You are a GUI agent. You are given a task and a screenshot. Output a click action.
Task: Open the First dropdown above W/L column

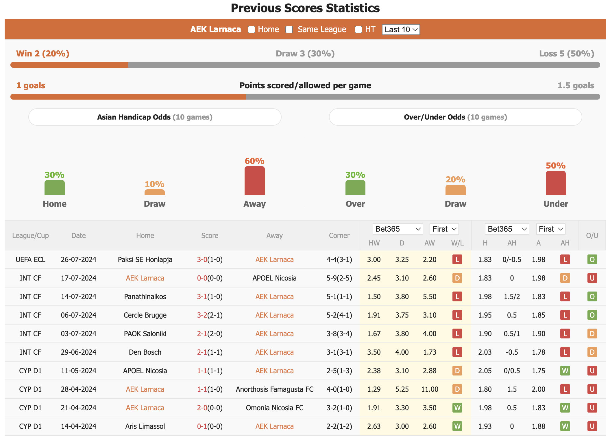click(x=444, y=229)
